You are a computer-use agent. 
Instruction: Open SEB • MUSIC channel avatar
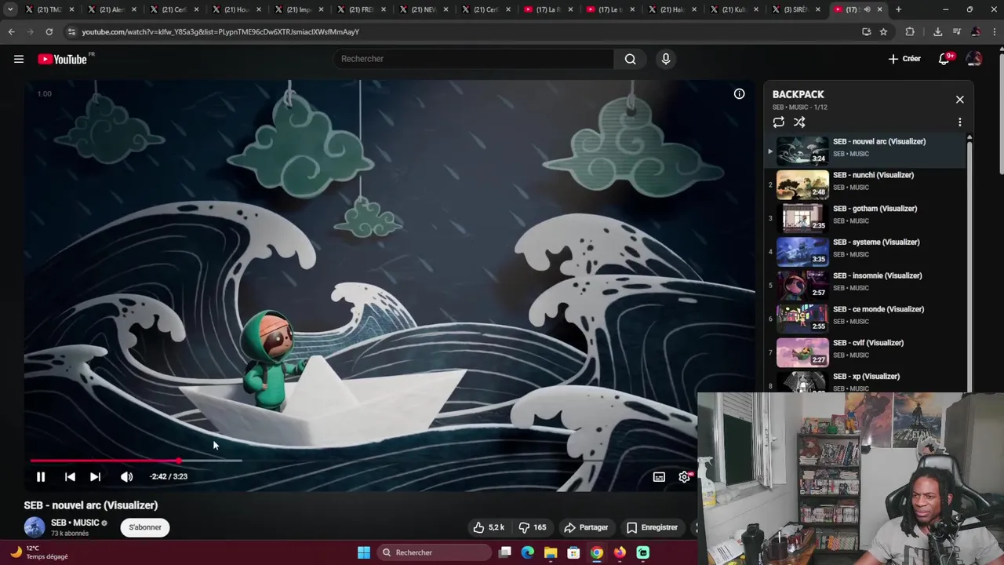[35, 527]
